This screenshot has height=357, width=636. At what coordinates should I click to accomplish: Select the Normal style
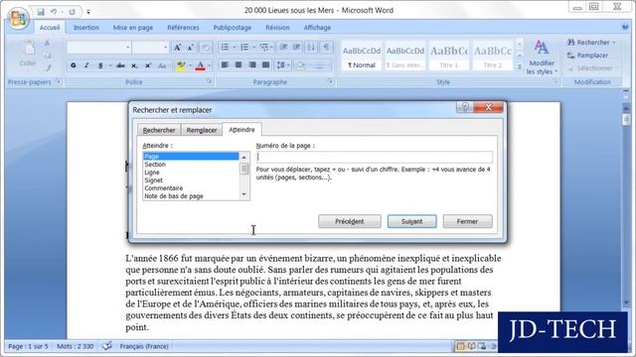362,56
